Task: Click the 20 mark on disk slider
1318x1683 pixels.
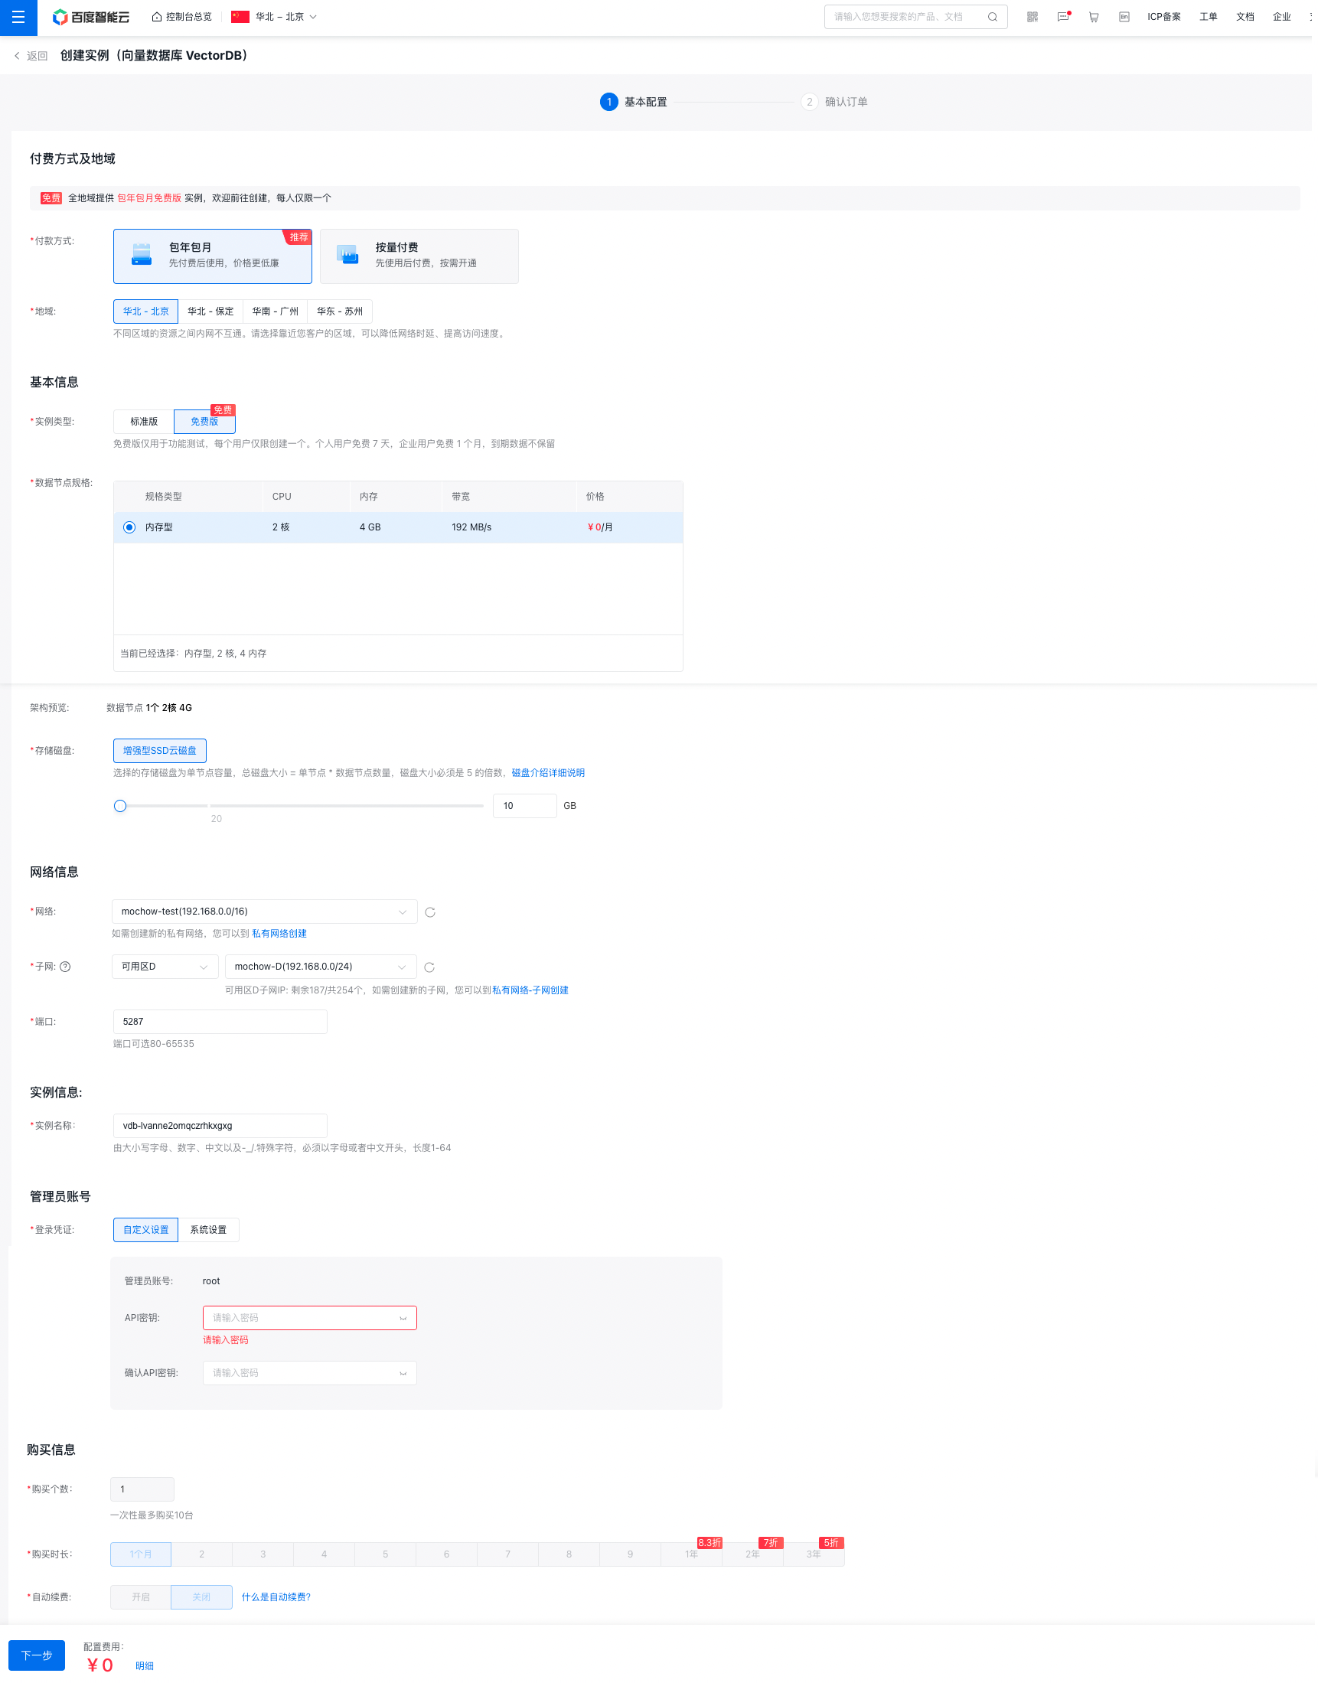Action: tap(216, 819)
